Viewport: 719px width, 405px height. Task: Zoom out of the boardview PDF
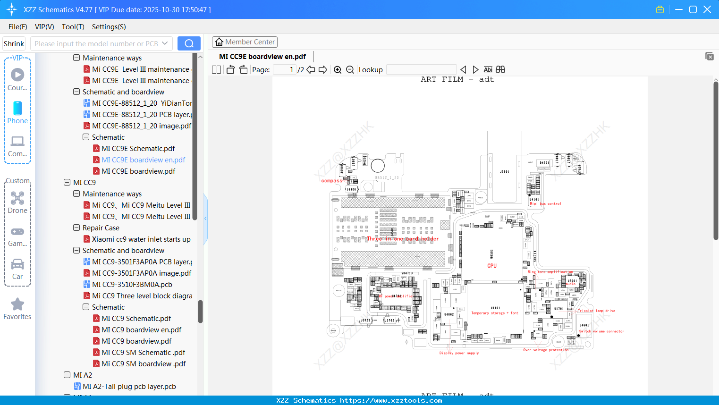tap(350, 69)
